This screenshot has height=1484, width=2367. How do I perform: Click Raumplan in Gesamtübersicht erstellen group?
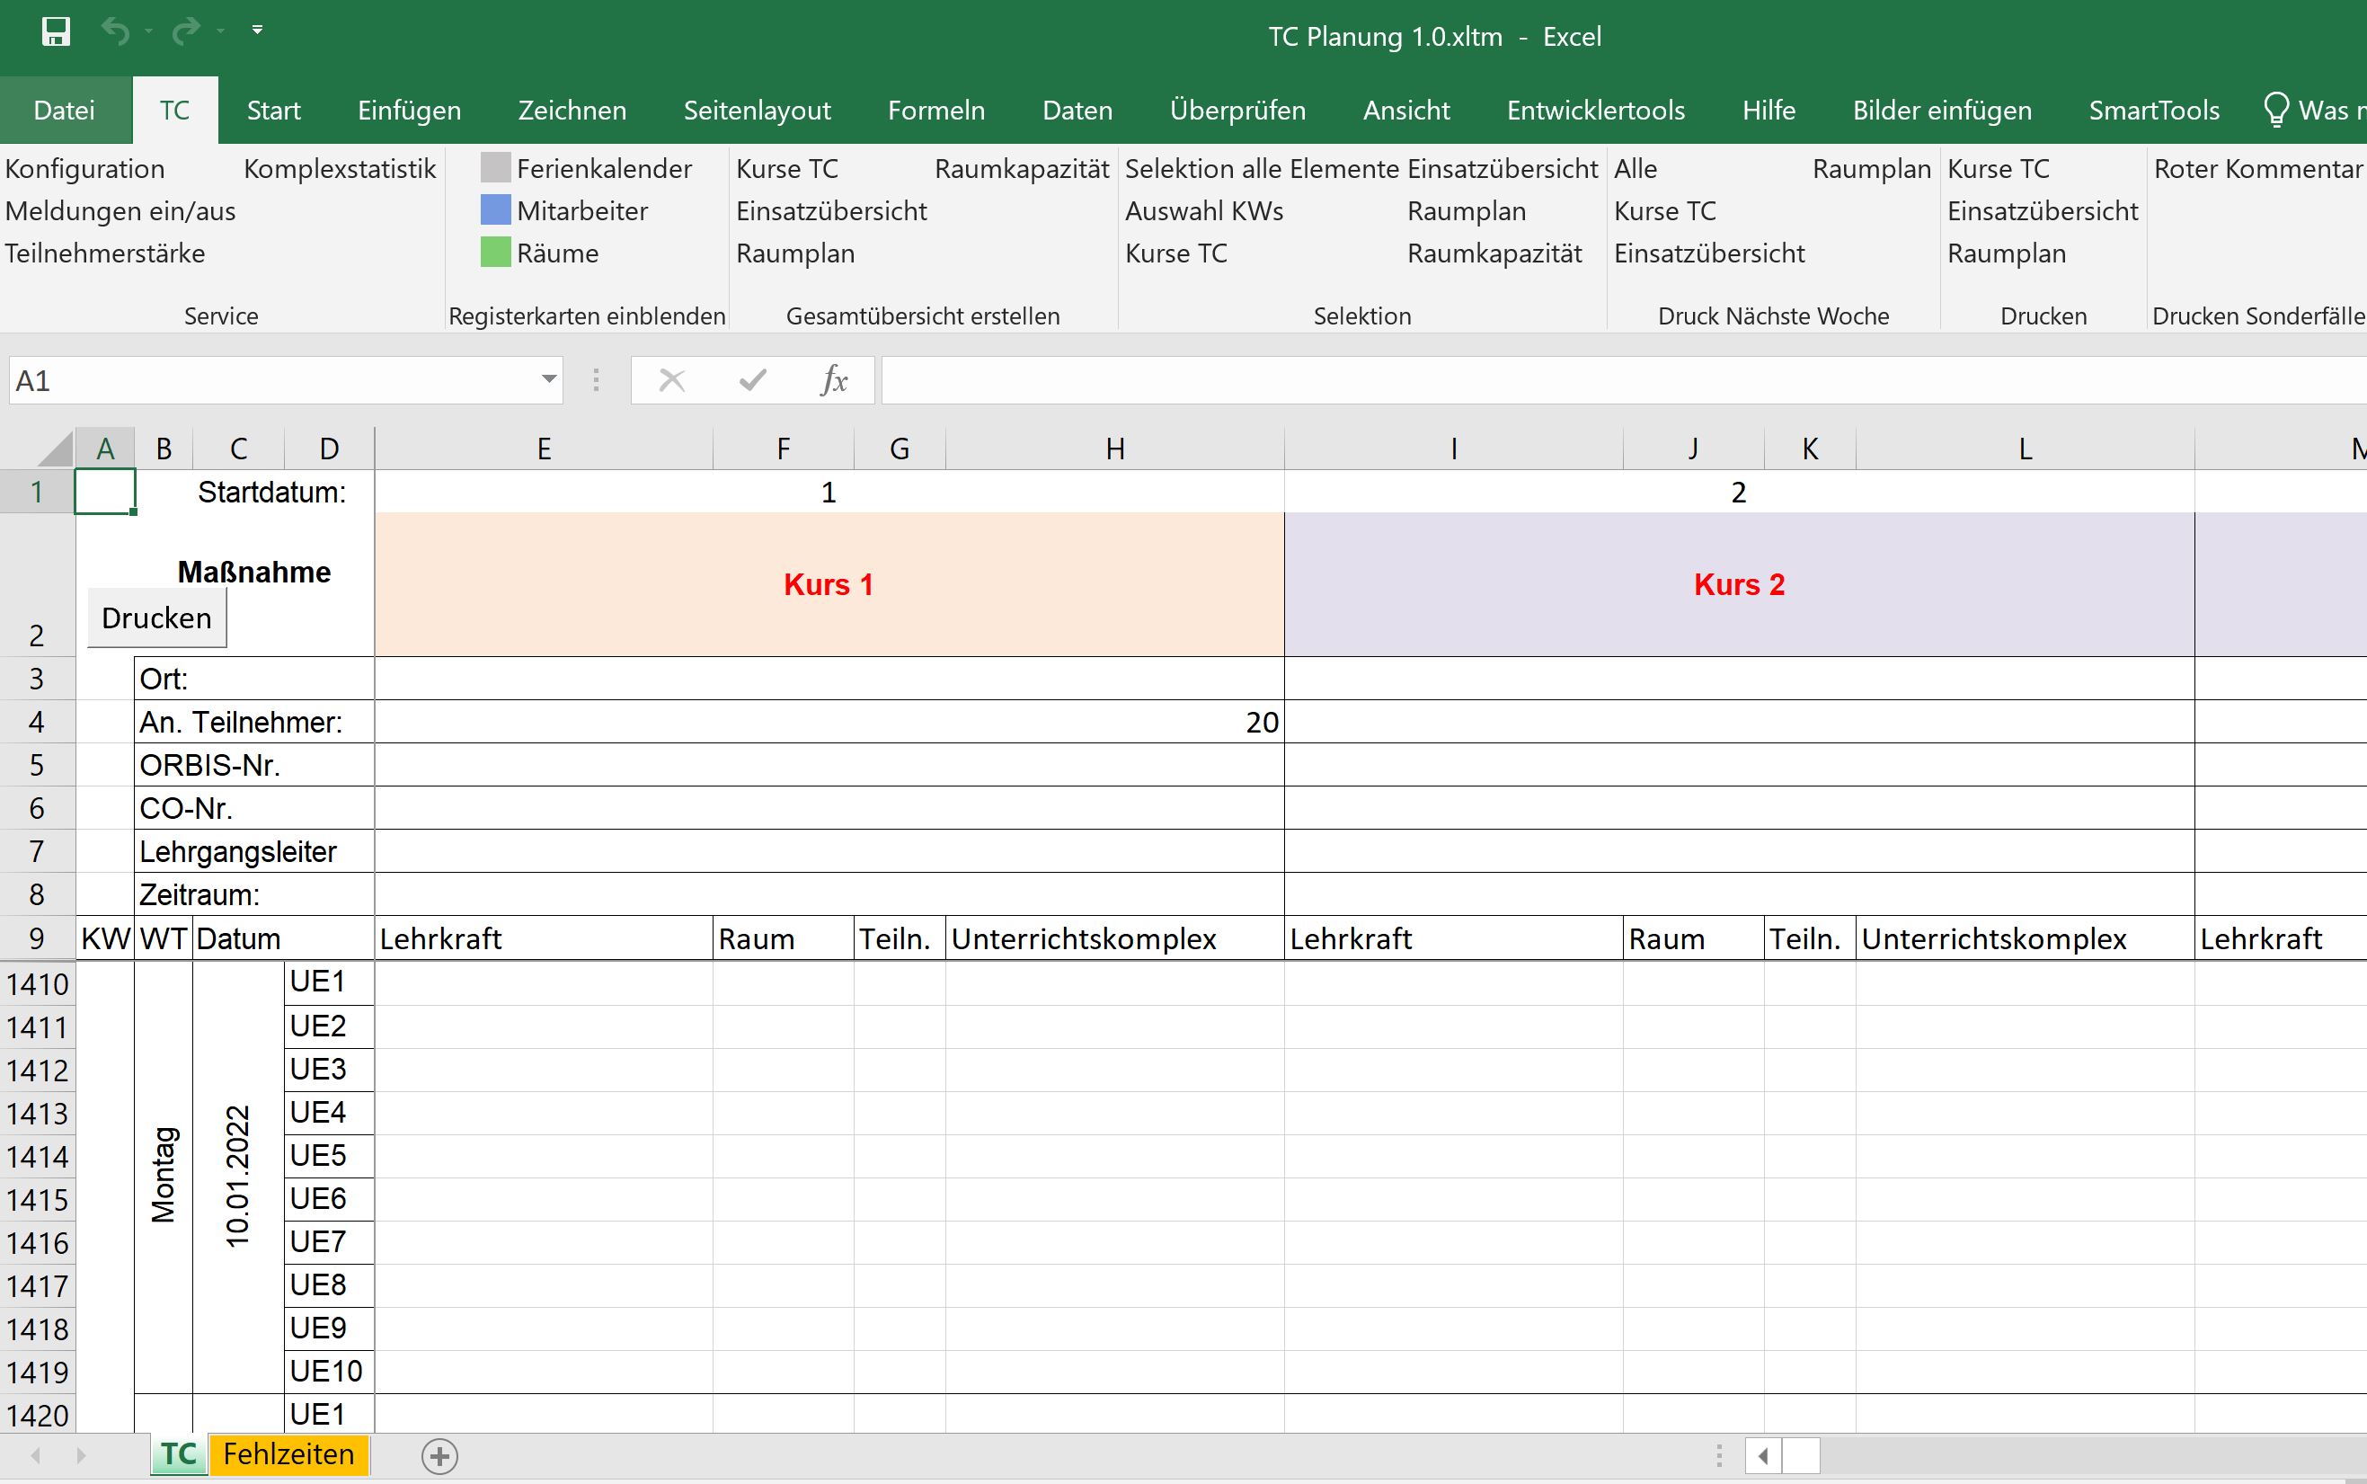point(795,253)
